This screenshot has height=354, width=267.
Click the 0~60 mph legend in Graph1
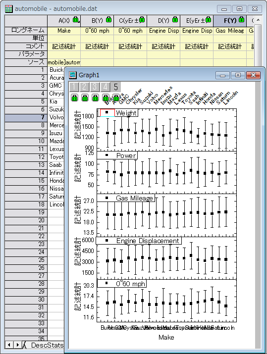pos(122,284)
